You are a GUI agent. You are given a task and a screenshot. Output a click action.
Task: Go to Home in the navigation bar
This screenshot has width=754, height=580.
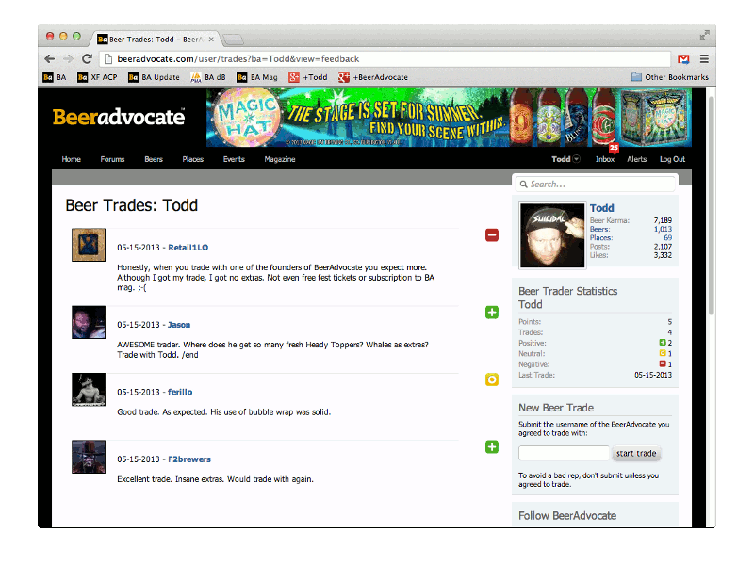[72, 159]
